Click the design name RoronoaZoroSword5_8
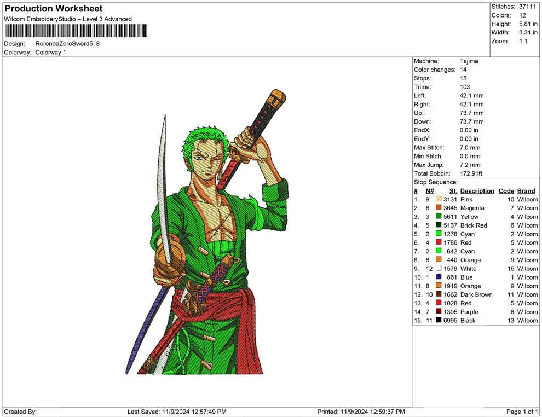This screenshot has width=542, height=417. pyautogui.click(x=68, y=44)
